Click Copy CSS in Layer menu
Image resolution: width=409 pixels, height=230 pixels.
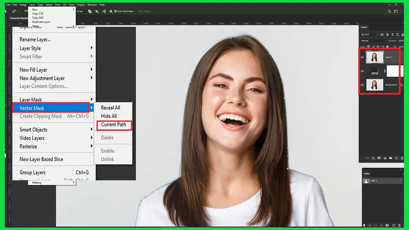pyautogui.click(x=38, y=14)
